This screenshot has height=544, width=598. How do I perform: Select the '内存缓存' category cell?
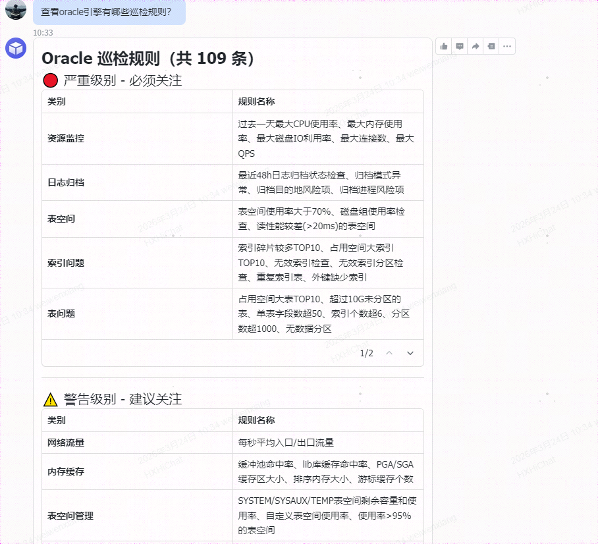click(137, 472)
